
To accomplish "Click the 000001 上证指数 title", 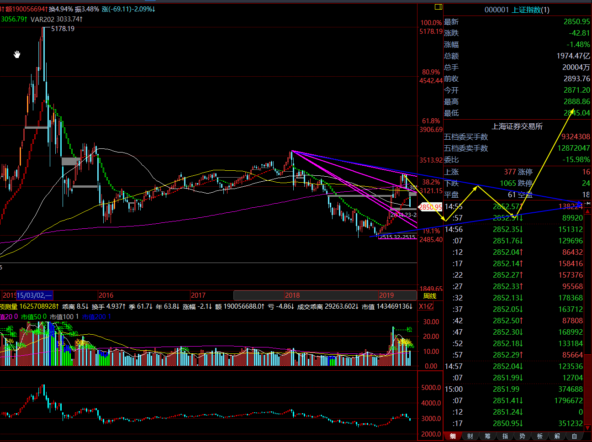I will (517, 10).
